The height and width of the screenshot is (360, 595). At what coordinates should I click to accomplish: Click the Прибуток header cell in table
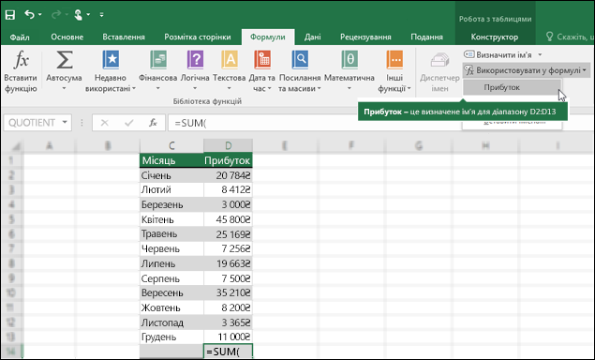coord(228,160)
